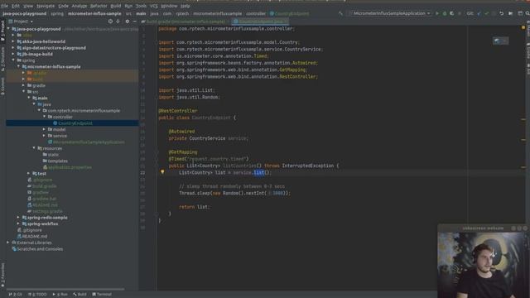Open the File menu
Image resolution: width=530 pixels, height=298 pixels.
click(4, 6)
